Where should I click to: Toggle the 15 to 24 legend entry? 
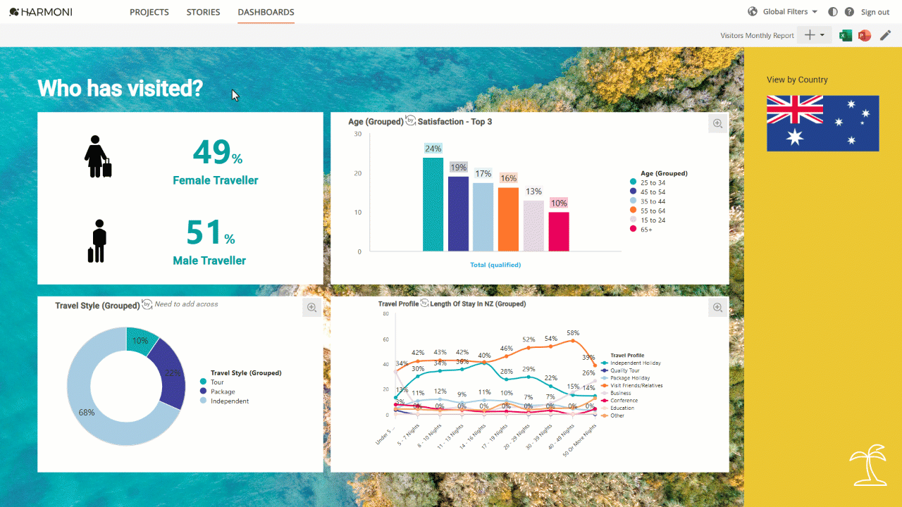click(x=648, y=220)
